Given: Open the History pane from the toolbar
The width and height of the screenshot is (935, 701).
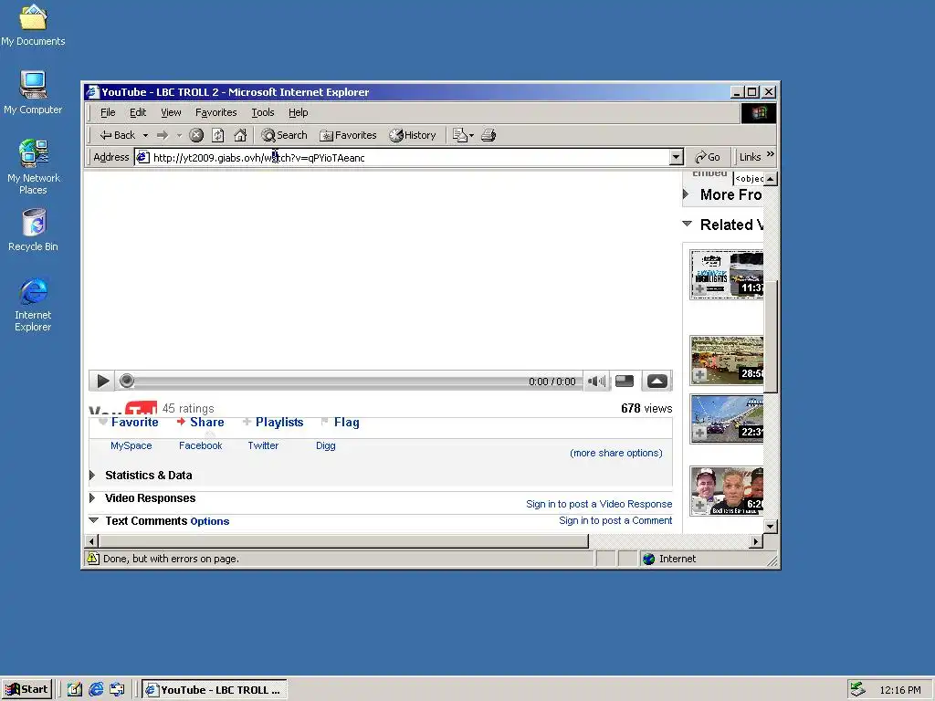Looking at the screenshot, I should coord(413,135).
